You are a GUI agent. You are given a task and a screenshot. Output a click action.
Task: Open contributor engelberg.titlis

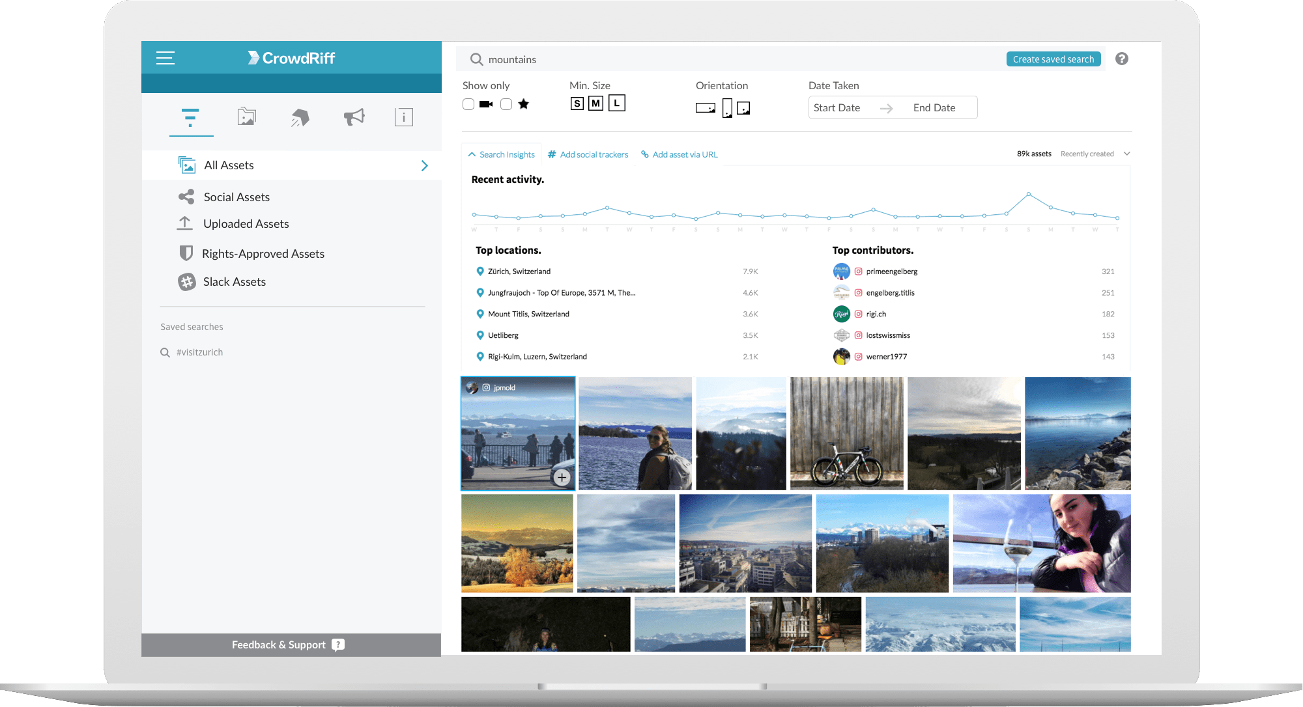[890, 293]
